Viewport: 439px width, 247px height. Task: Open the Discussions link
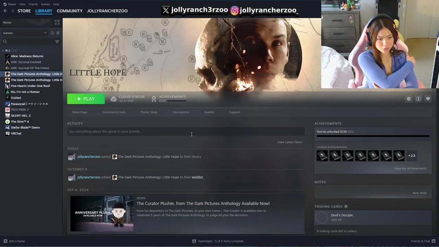[181, 112]
